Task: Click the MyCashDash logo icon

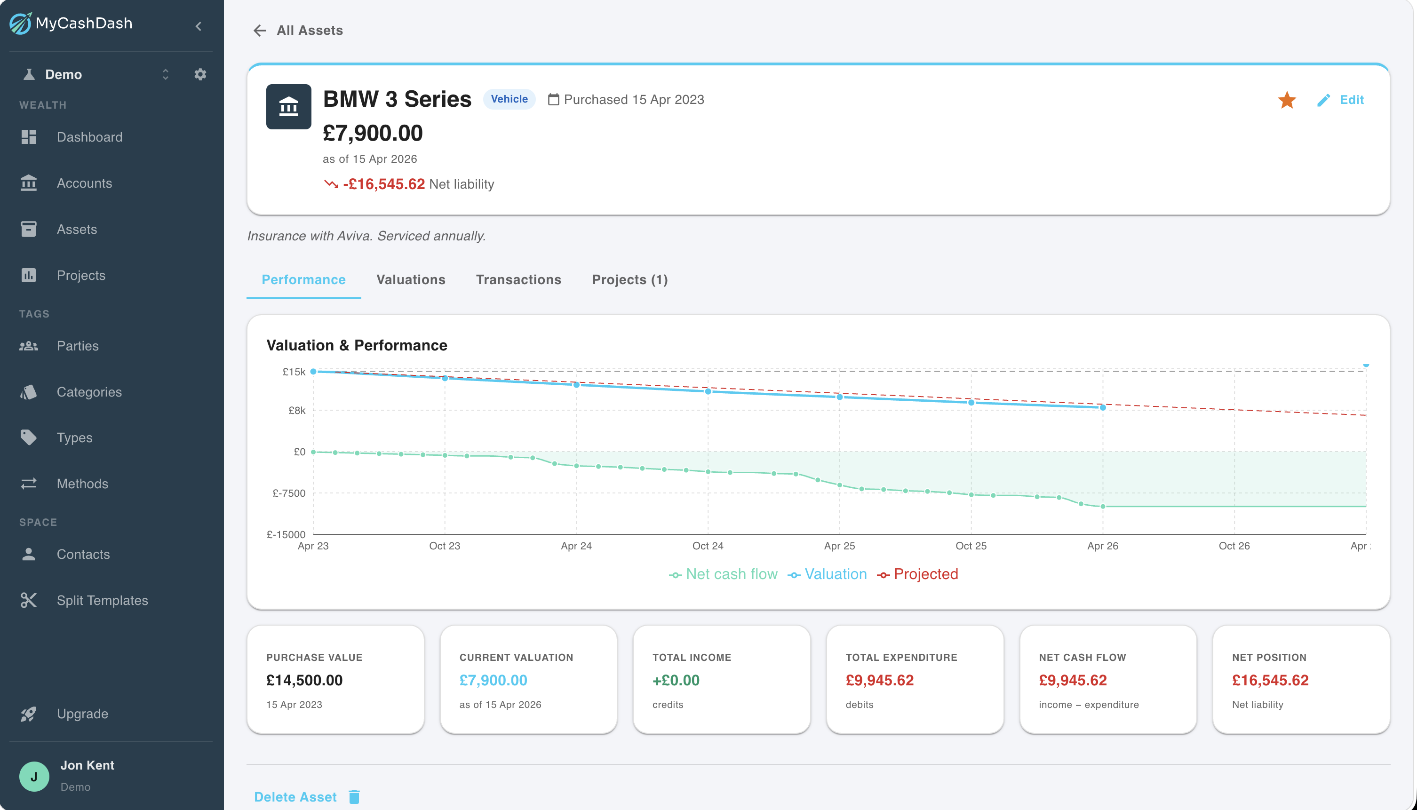Action: pyautogui.click(x=21, y=24)
